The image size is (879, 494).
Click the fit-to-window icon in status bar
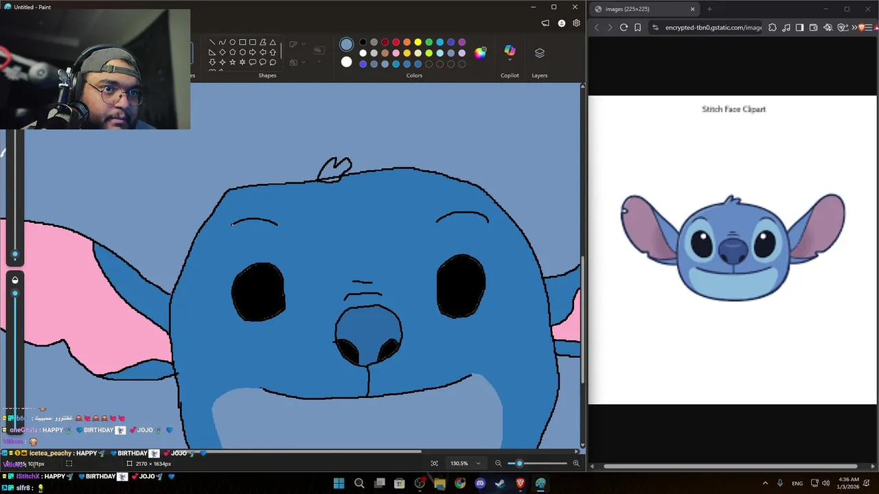(x=434, y=463)
